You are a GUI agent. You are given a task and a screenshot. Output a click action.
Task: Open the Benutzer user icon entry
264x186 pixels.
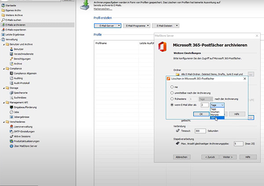(x=11, y=49)
